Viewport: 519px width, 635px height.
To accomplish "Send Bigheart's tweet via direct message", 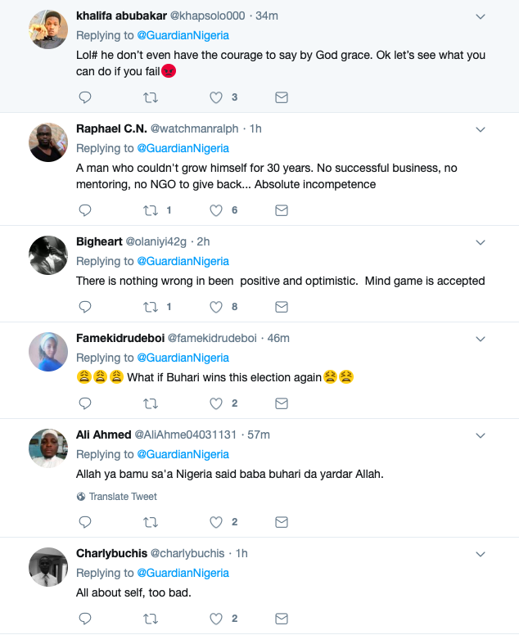I will [x=281, y=307].
